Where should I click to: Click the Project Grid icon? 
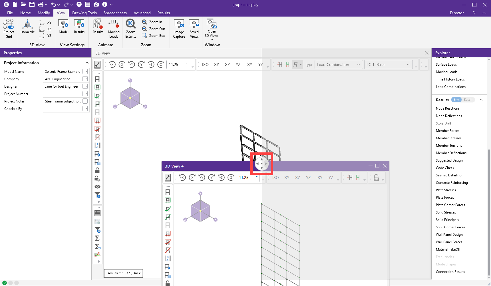pos(9,28)
